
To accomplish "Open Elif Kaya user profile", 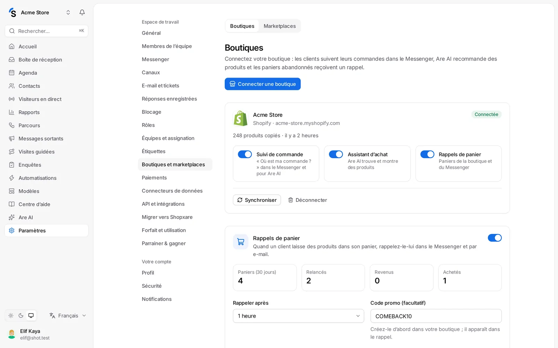I will (46, 334).
